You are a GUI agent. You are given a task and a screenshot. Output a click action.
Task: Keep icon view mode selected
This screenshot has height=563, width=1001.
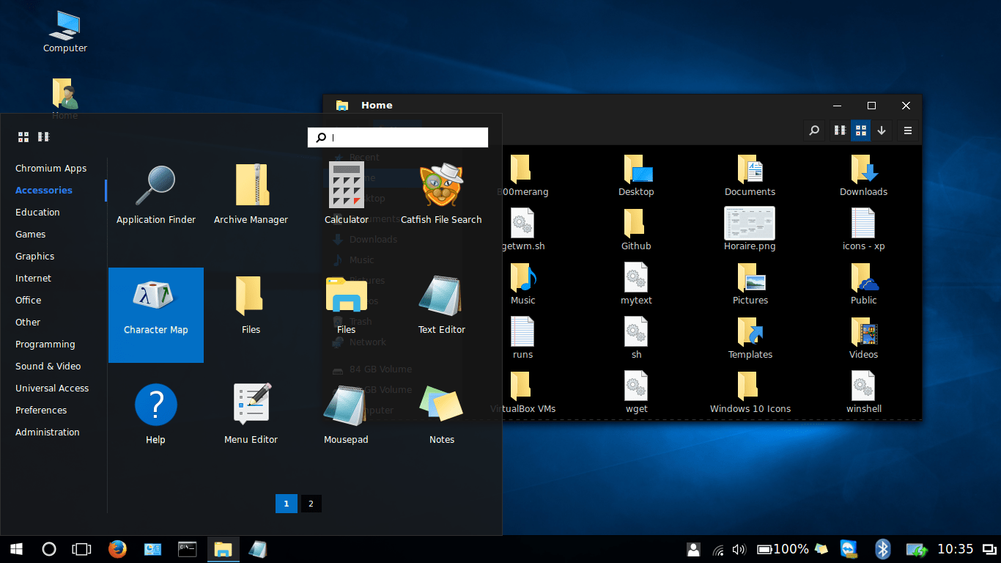pyautogui.click(x=860, y=130)
